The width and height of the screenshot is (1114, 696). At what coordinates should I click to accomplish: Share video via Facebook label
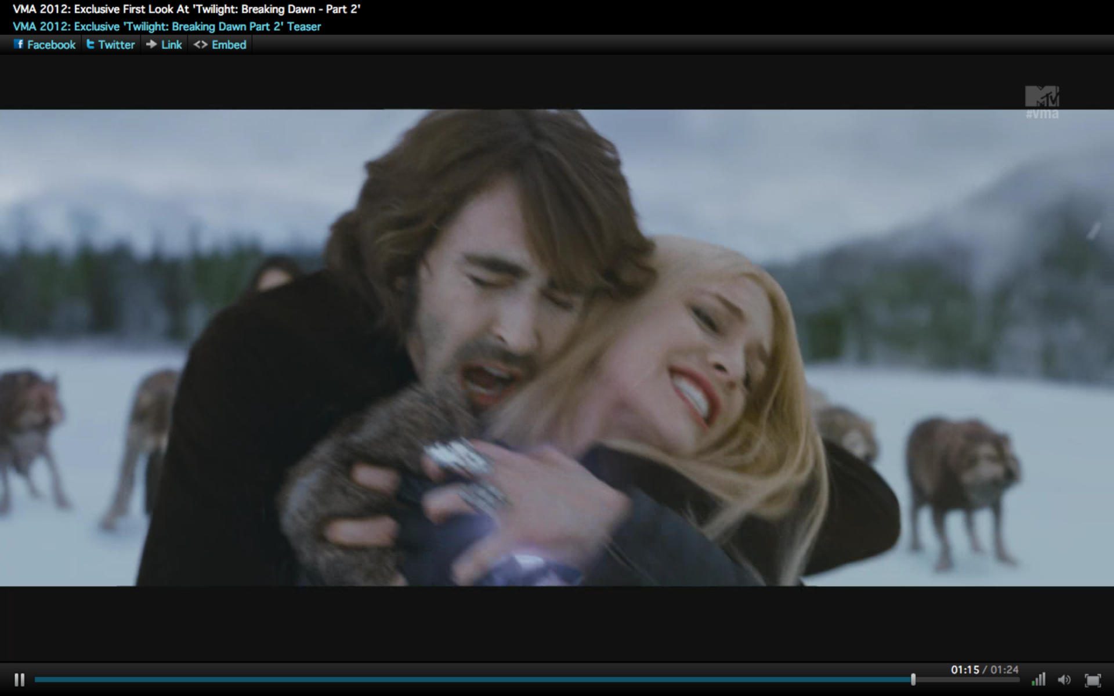(x=51, y=45)
